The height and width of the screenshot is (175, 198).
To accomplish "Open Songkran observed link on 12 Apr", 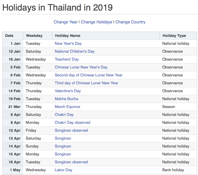I will pyautogui.click(x=71, y=131).
